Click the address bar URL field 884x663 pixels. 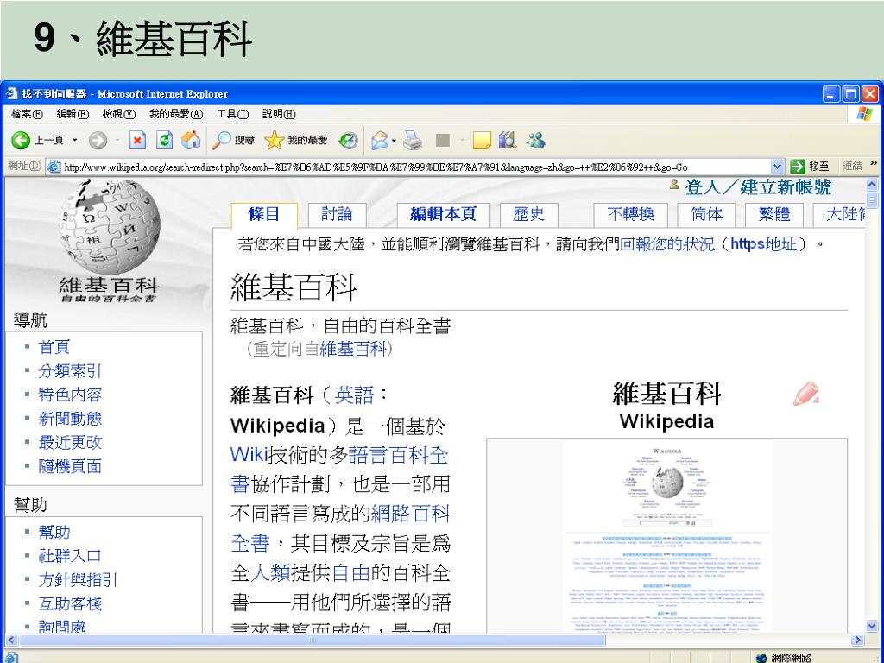(415, 167)
